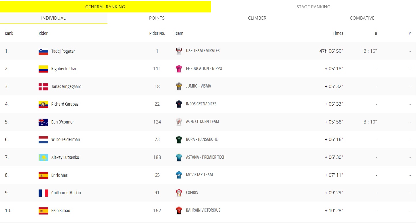Screen dimensions: 418x224
Task: Show the Combative classification tab
Action: click(x=362, y=18)
